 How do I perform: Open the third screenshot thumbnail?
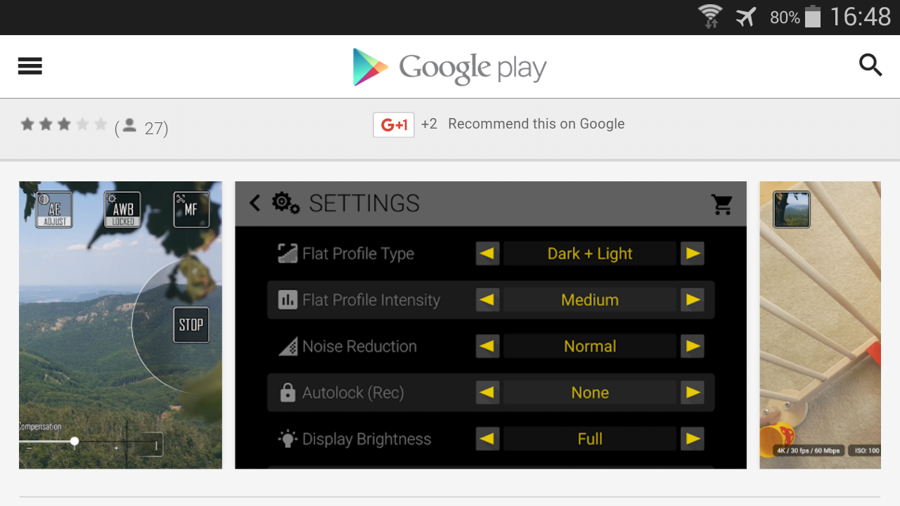coord(820,325)
